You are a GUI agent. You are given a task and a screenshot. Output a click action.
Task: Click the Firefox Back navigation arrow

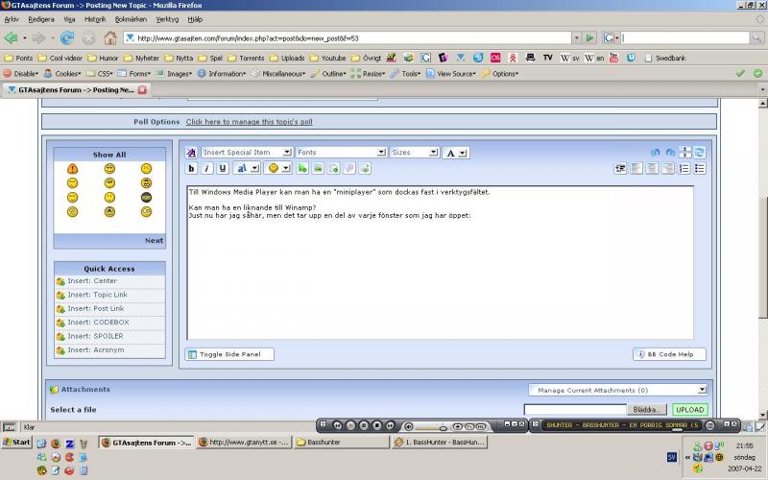coord(11,37)
